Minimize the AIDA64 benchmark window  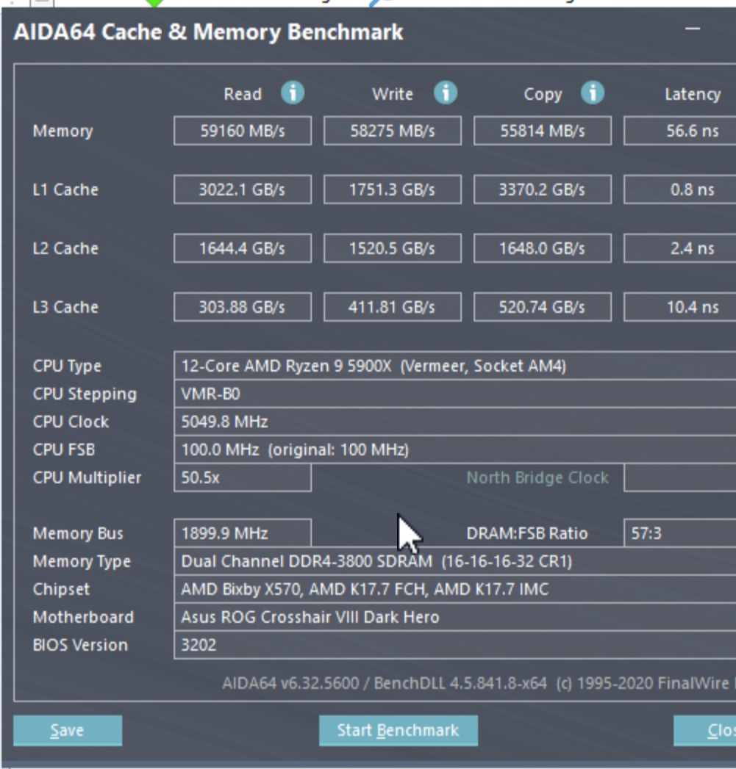point(693,29)
